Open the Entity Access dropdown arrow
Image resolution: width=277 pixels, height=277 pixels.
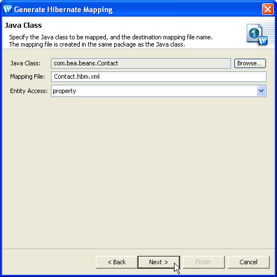[261, 91]
